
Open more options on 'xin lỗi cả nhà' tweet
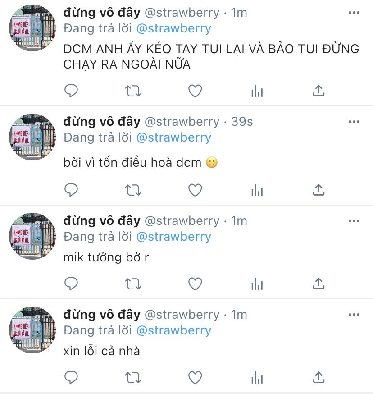pyautogui.click(x=354, y=315)
